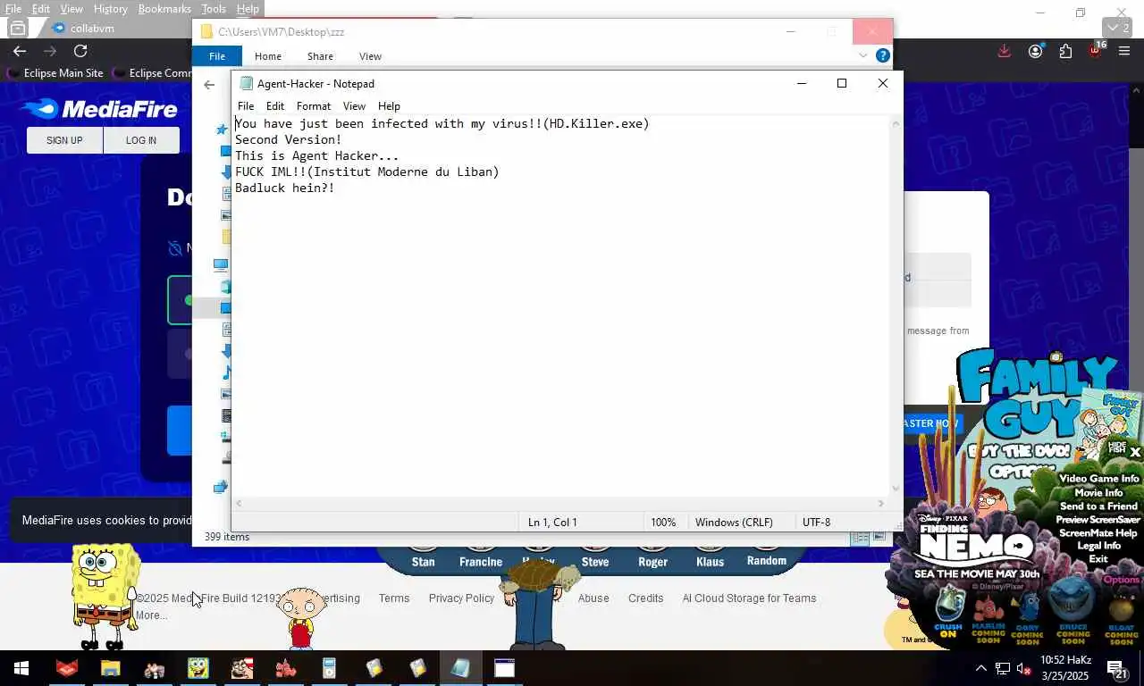Open the browser extensions puzzle icon
1144x686 pixels.
(1065, 51)
